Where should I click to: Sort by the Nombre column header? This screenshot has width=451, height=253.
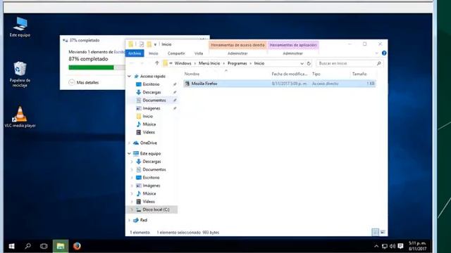[192, 74]
